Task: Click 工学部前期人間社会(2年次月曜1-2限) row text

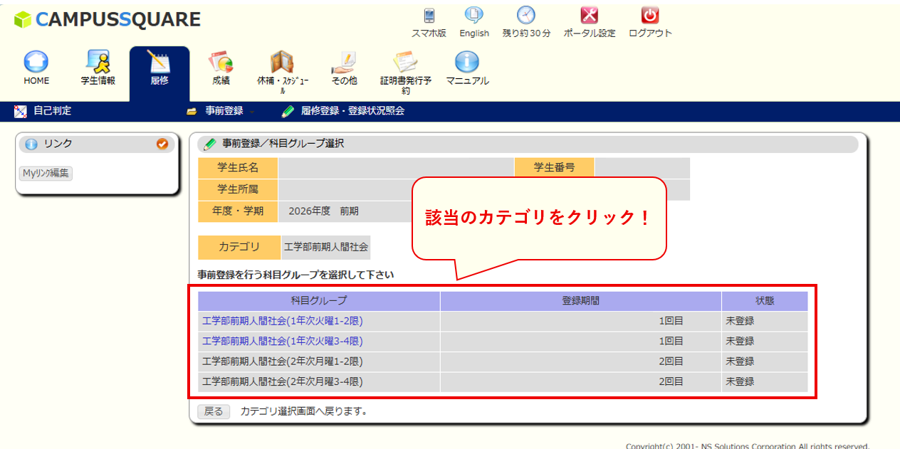Action: coord(283,361)
